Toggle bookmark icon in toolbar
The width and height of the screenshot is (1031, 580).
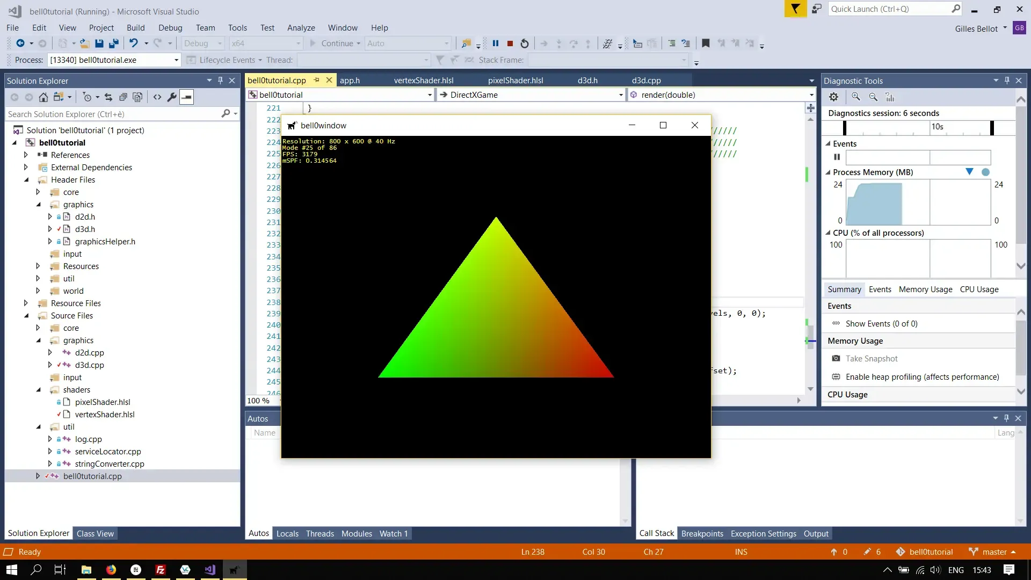[x=706, y=44]
